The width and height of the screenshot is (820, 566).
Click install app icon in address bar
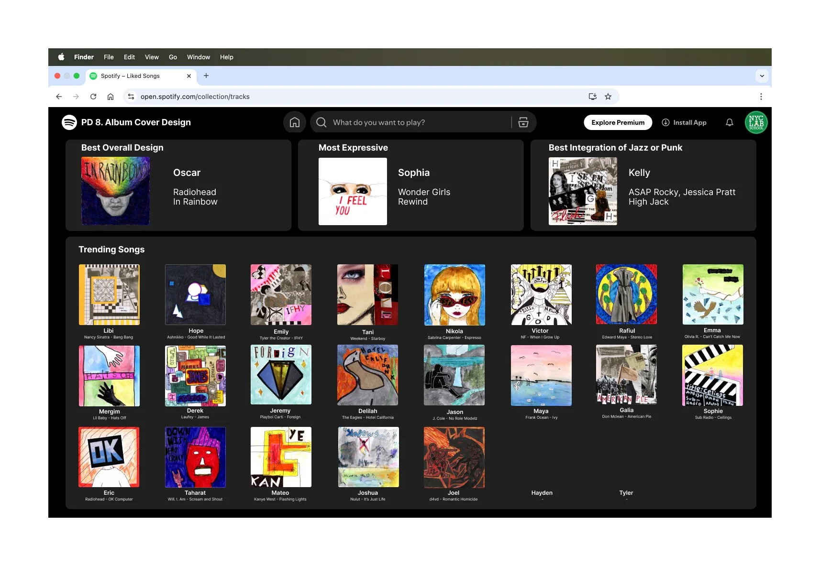coord(593,97)
